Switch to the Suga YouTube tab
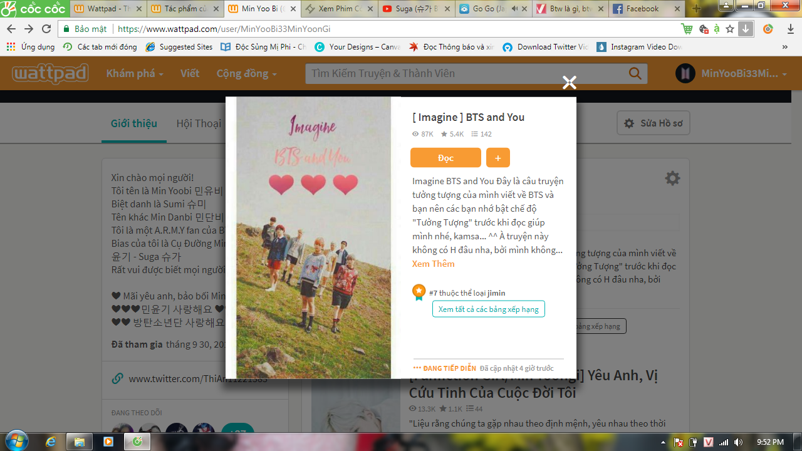 click(417, 9)
